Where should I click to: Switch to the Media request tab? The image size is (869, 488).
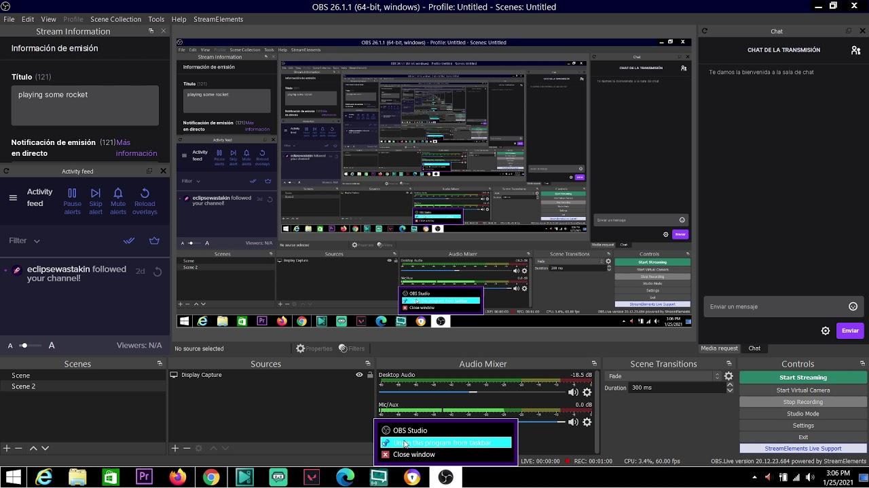pos(719,348)
